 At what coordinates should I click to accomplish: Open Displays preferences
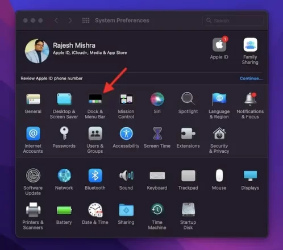tap(250, 176)
